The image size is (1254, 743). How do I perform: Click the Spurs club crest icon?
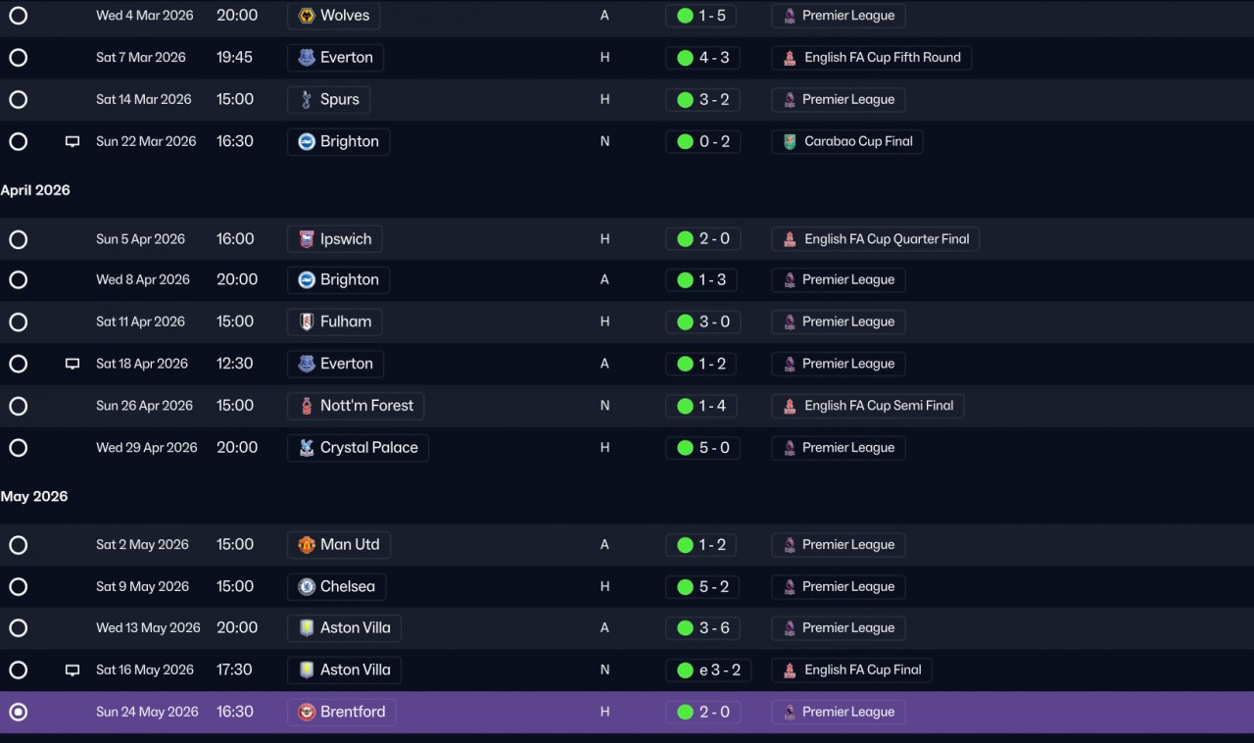click(x=307, y=99)
